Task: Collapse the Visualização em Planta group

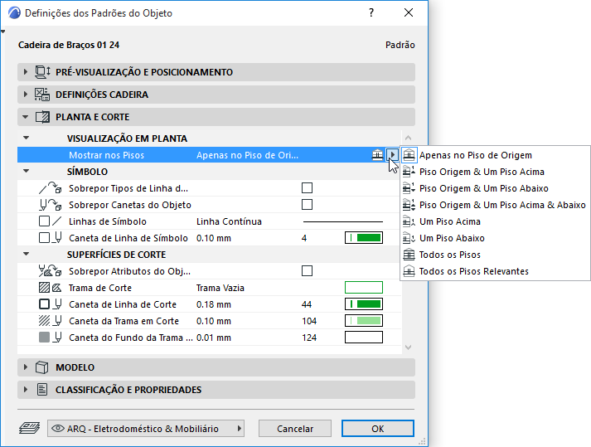Action: pyautogui.click(x=26, y=138)
